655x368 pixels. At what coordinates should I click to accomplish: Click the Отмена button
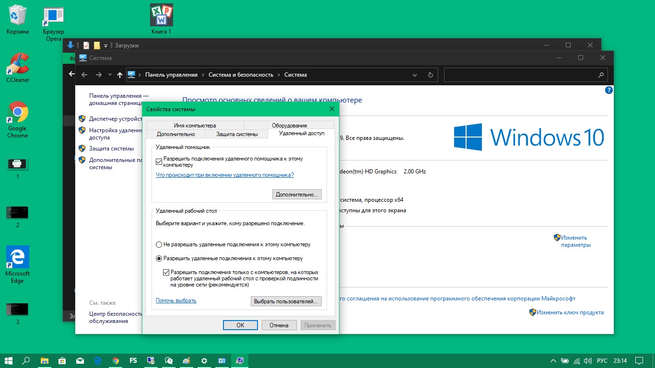(279, 325)
